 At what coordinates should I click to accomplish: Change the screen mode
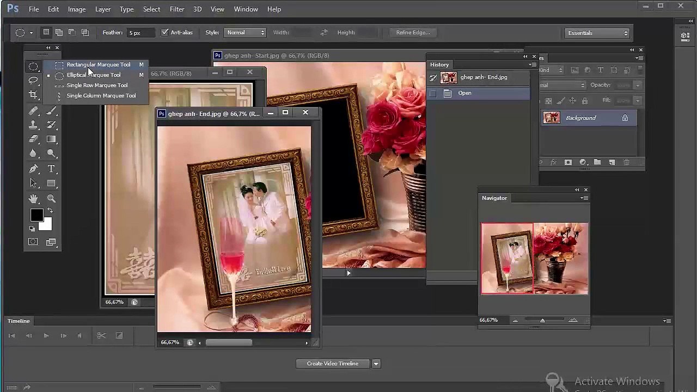tap(51, 242)
